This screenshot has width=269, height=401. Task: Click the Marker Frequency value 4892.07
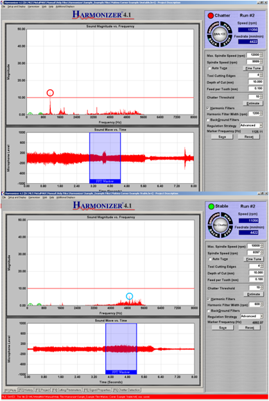pos(257,323)
